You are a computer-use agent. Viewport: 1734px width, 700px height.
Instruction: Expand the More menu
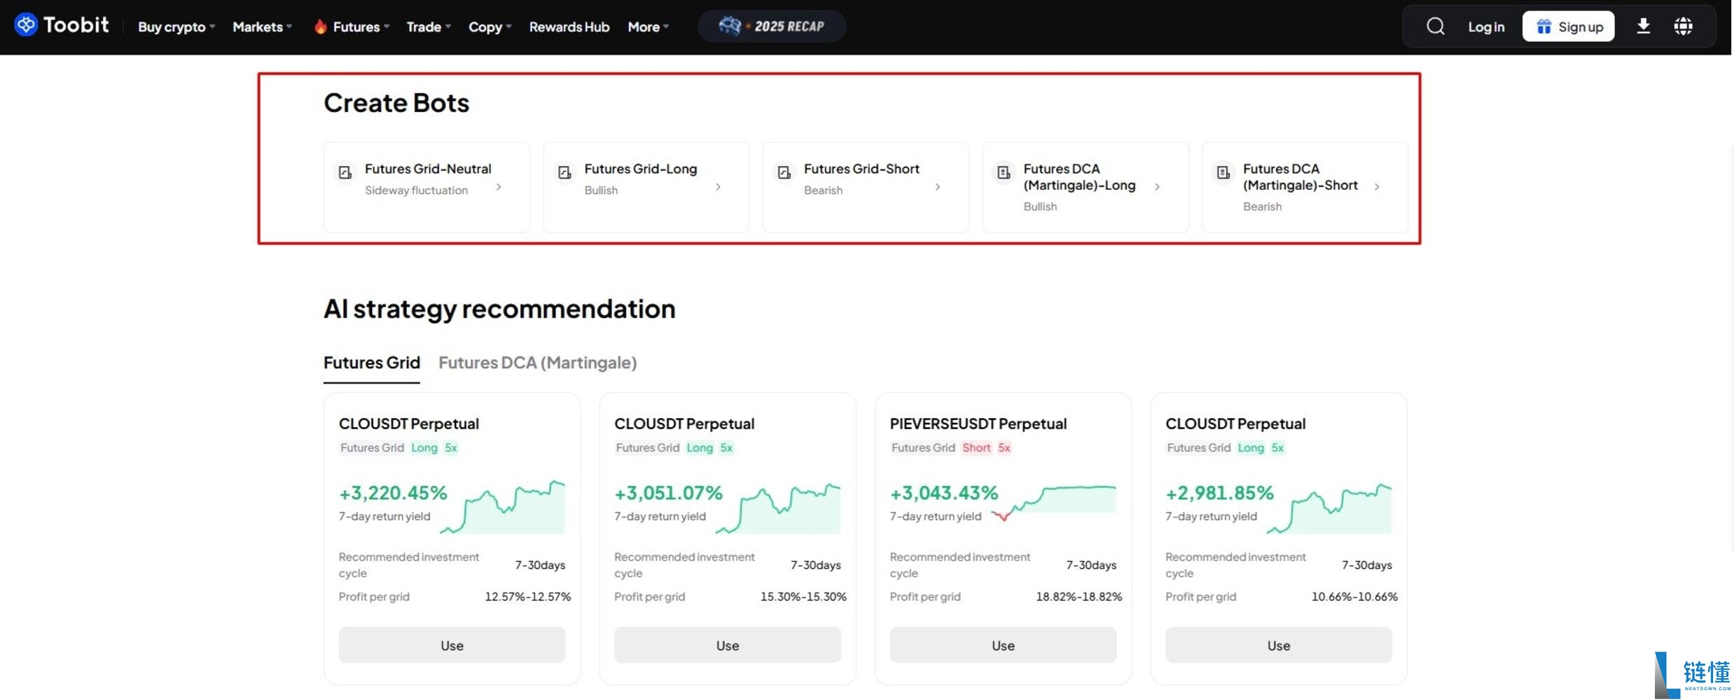tap(648, 27)
